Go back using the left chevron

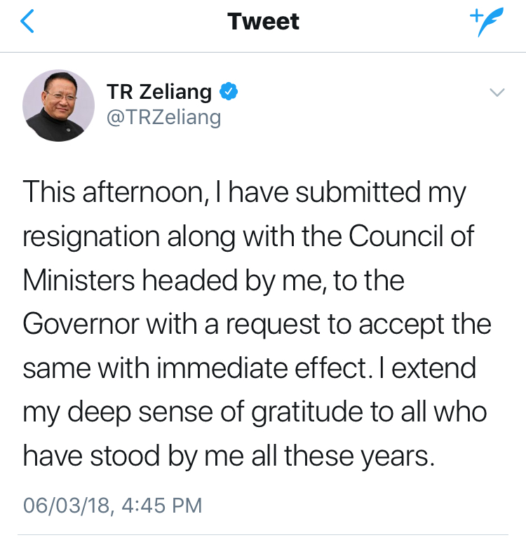click(x=27, y=22)
